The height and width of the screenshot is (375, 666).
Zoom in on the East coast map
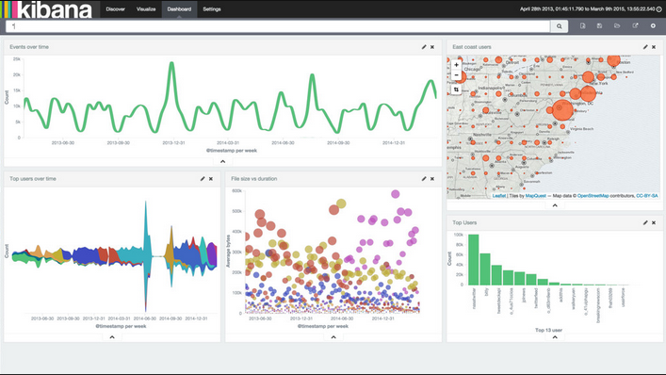click(x=456, y=65)
